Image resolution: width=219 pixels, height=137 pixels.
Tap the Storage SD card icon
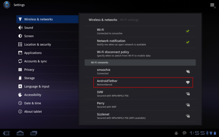[x=20, y=78]
